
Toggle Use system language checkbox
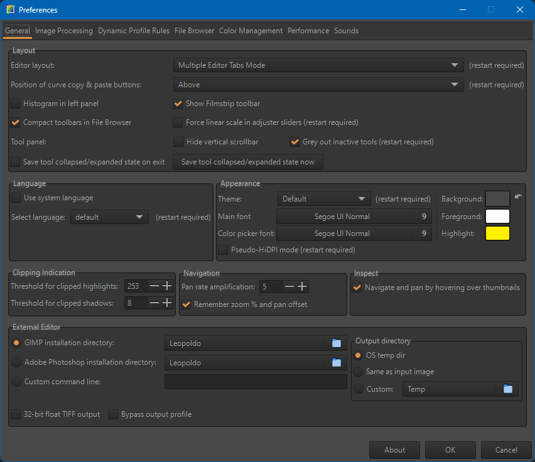[16, 198]
